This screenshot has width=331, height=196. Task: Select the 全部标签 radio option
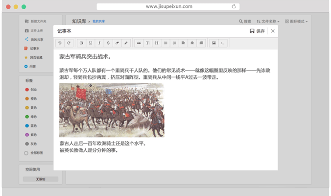[x=34, y=153]
